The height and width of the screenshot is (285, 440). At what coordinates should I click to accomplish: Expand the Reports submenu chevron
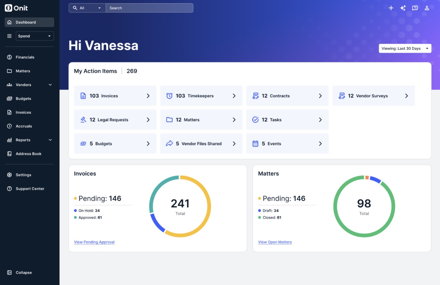tap(50, 140)
